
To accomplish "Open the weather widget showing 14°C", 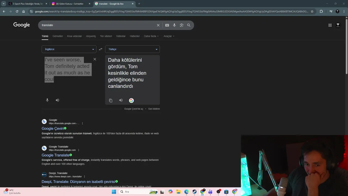I will click(12, 192).
